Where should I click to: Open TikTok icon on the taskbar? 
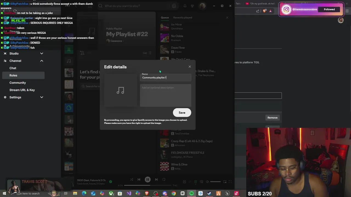(x=236, y=193)
